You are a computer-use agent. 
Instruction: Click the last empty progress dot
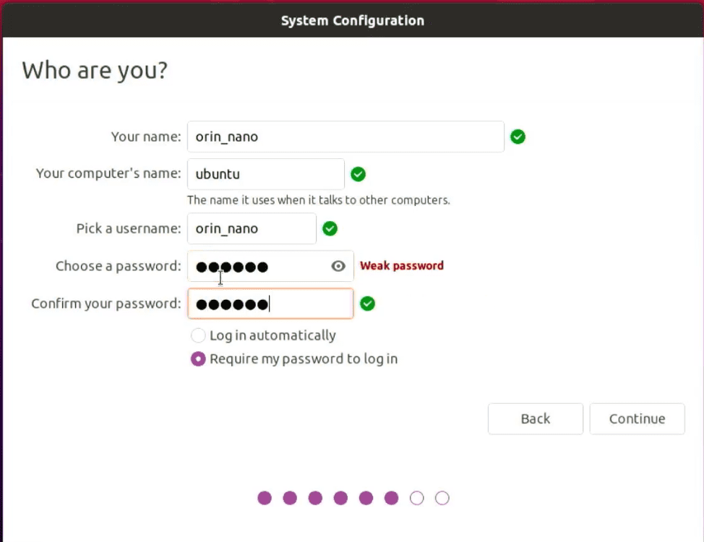(x=442, y=498)
